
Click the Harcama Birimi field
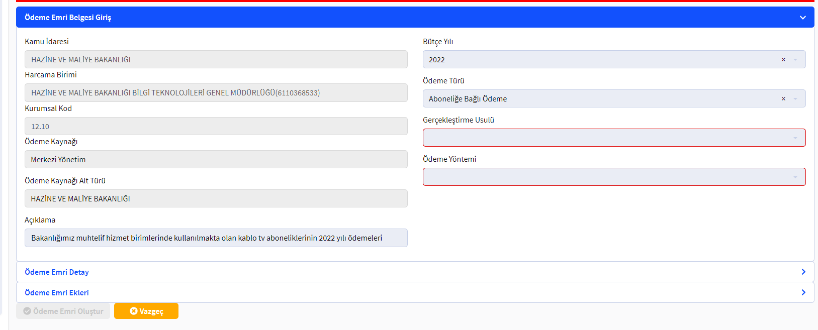pyautogui.click(x=216, y=93)
